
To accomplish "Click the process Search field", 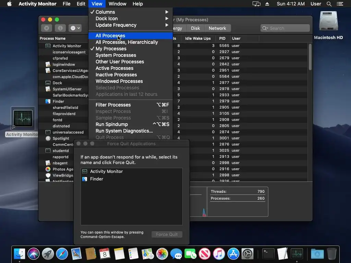I will (285, 28).
